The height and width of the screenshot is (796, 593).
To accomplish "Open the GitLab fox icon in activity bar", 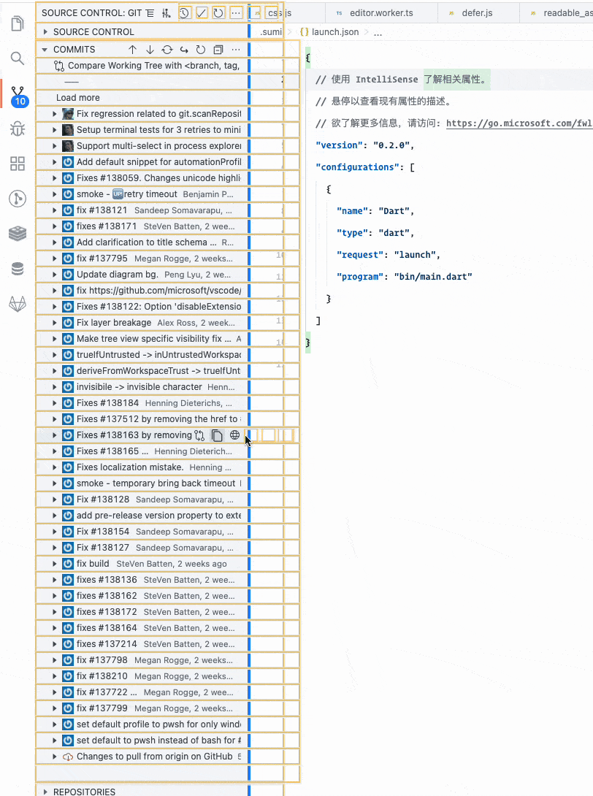I will pos(18,304).
